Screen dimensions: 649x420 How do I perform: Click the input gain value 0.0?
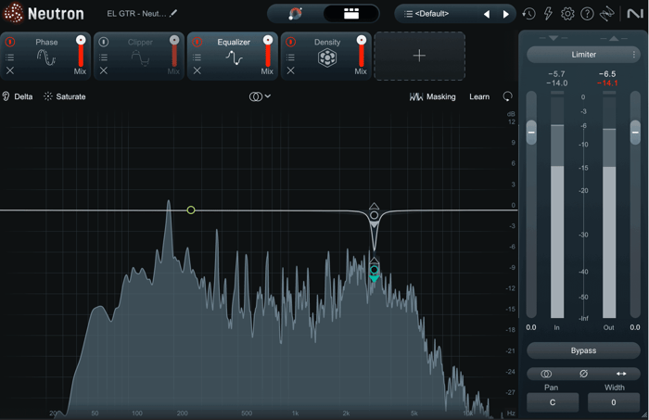click(531, 327)
